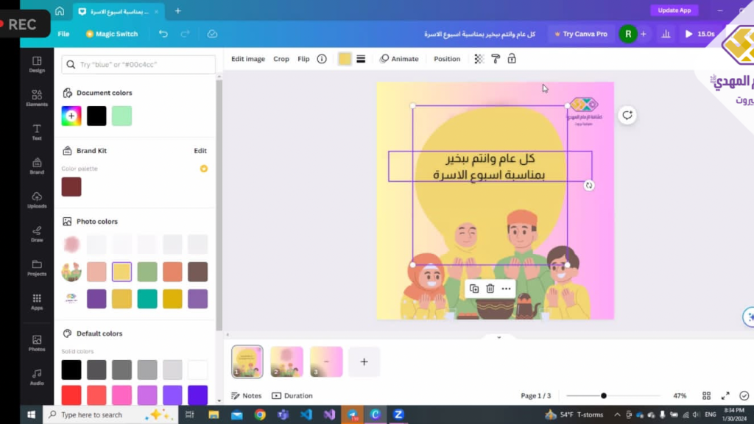The height and width of the screenshot is (424, 754).
Task: Toggle grid view of pages
Action: click(x=706, y=396)
